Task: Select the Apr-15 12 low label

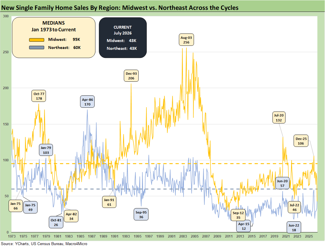Action: (x=244, y=226)
